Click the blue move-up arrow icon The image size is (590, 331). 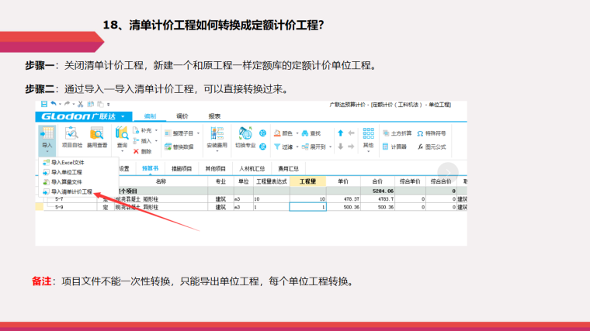click(x=340, y=133)
